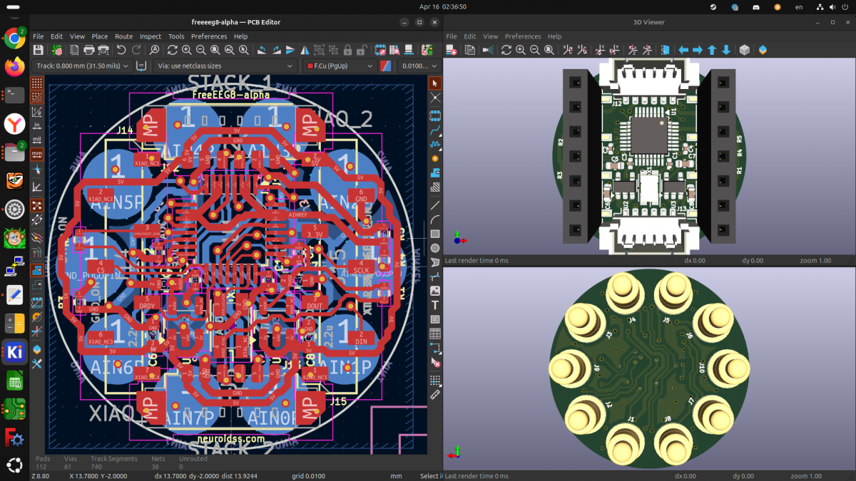
Task: Open Preferences menu in 3D Viewer
Action: click(x=523, y=36)
